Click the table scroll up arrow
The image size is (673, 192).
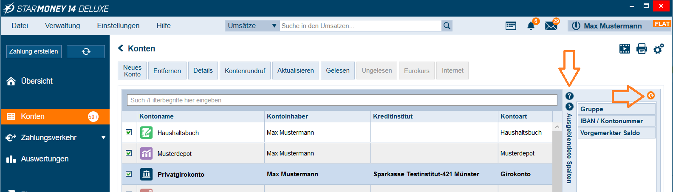[x=557, y=127]
